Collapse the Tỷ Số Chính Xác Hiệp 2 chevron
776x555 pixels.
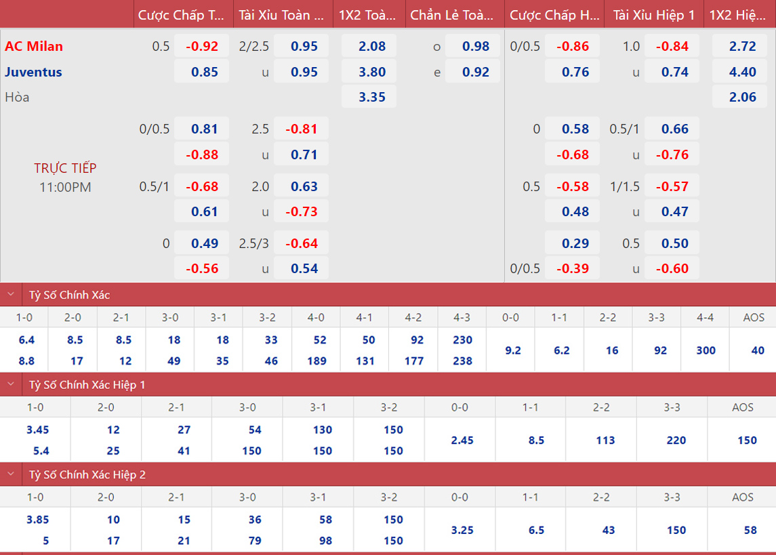coord(11,475)
